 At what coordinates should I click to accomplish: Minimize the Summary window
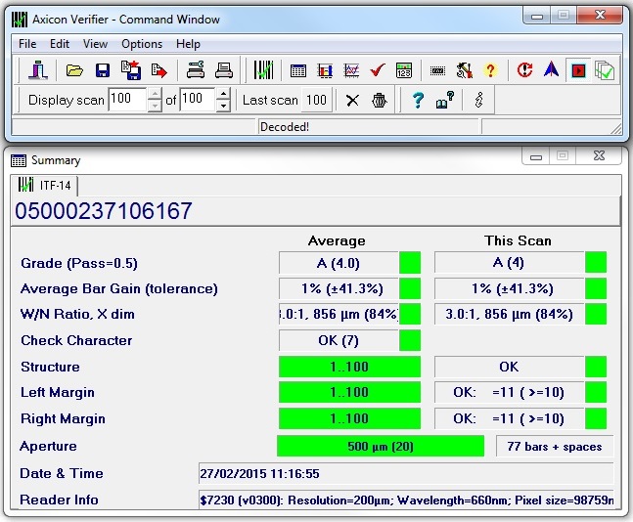[x=536, y=156]
